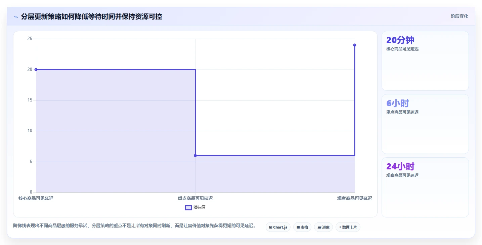
Task: Click the icon inside the 数据卡片 tag
Action: click(x=340, y=227)
